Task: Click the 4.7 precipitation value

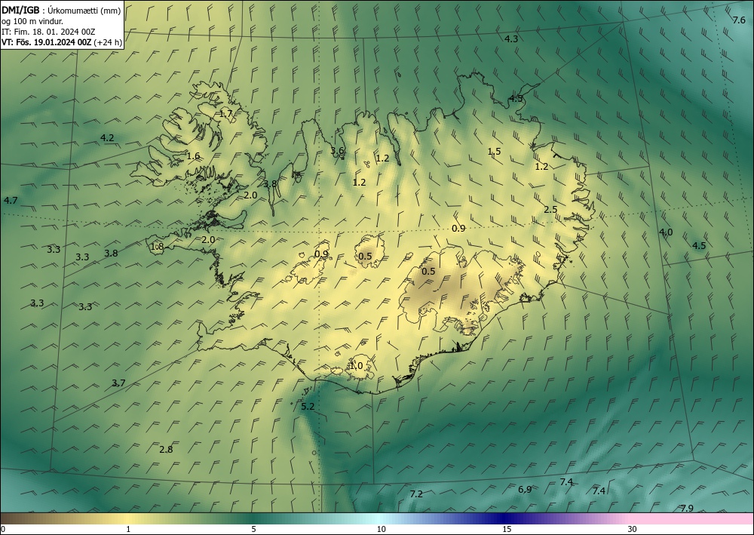Action: [x=11, y=201]
